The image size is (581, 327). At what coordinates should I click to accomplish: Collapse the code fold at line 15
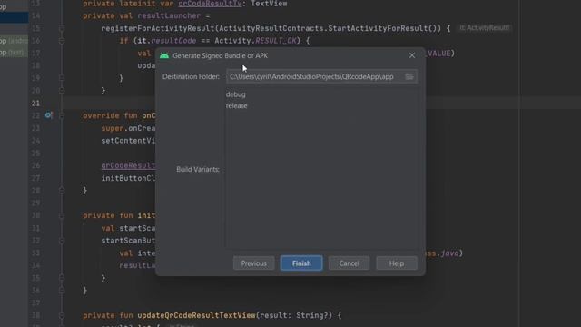click(62, 28)
